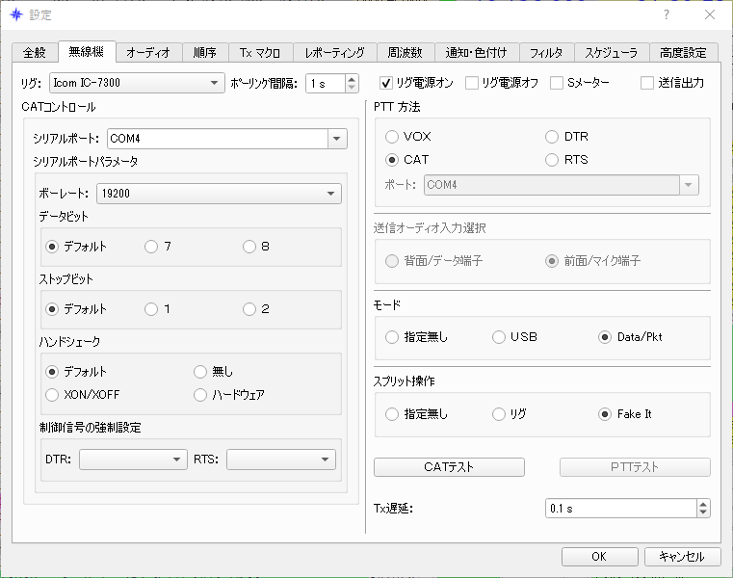Open the Tx マクロ tab

tap(260, 52)
